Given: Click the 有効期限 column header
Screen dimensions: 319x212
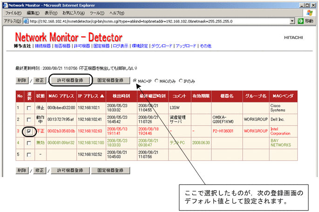Looking at the screenshot, I should pos(201,96).
